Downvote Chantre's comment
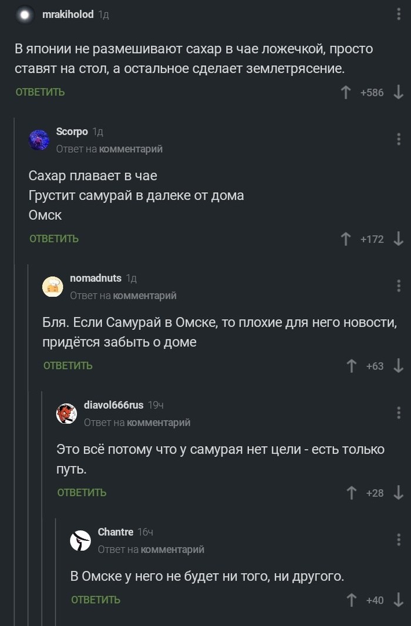The height and width of the screenshot is (626, 411). (400, 600)
